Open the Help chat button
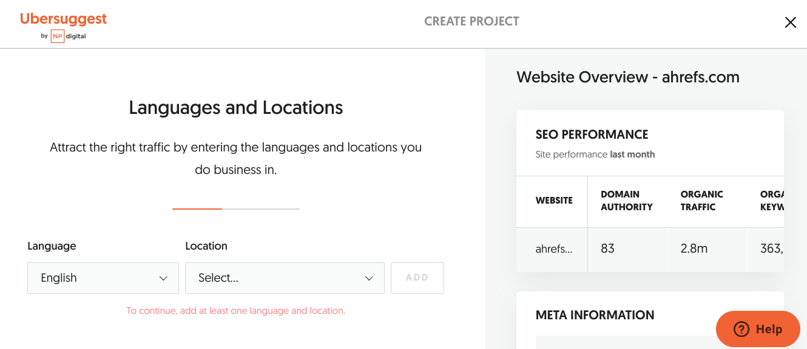 (758, 329)
